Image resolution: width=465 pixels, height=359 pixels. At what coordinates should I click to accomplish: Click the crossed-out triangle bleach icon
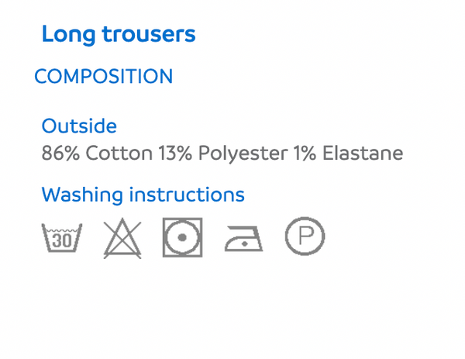coord(122,238)
